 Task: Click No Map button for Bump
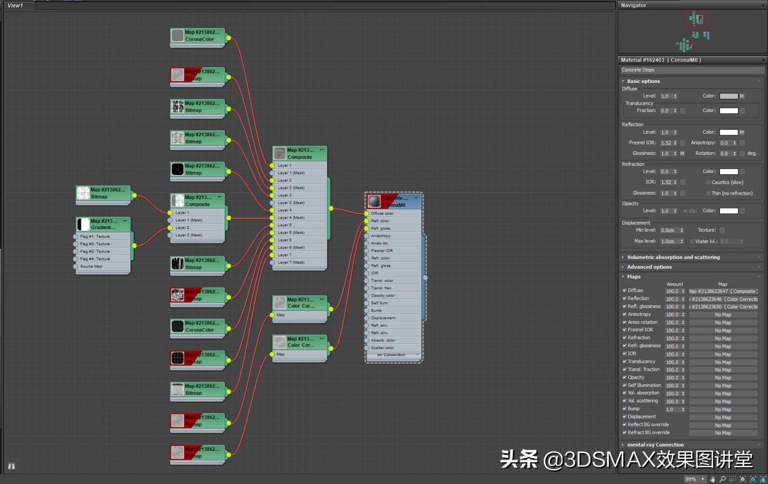(x=723, y=410)
